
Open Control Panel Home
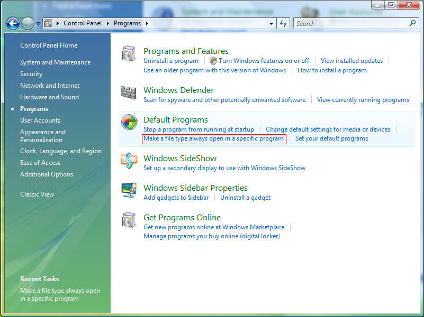(49, 45)
